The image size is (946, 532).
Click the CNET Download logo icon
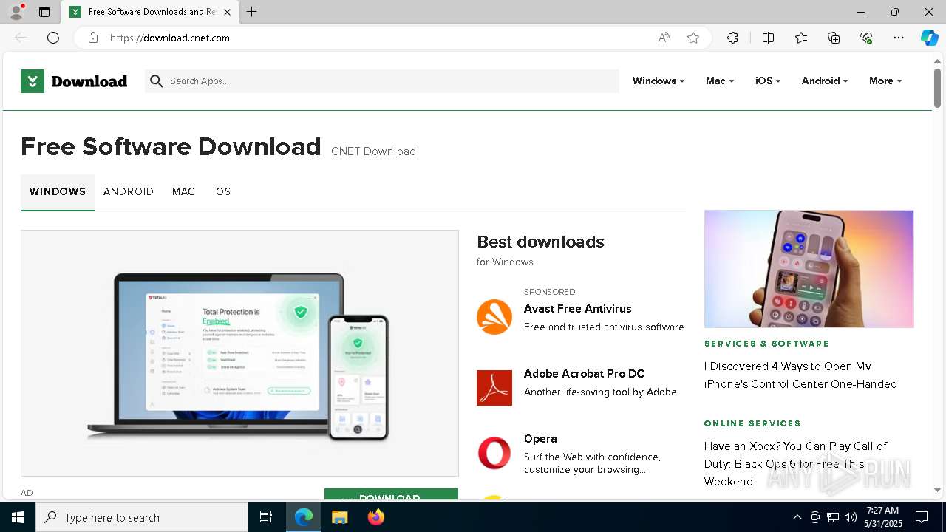pyautogui.click(x=33, y=81)
